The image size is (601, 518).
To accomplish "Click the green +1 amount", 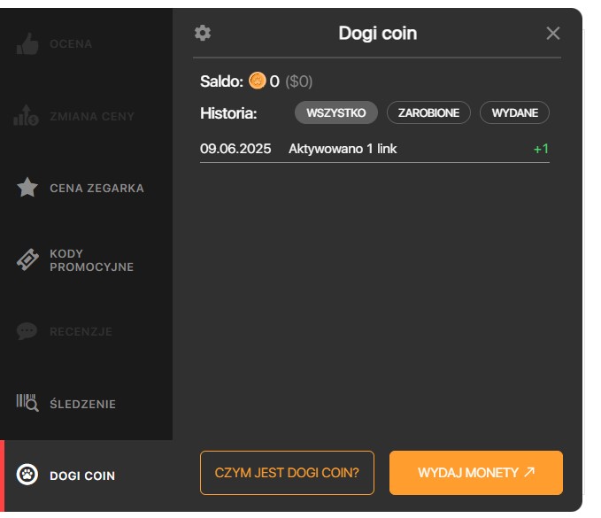I will (541, 149).
